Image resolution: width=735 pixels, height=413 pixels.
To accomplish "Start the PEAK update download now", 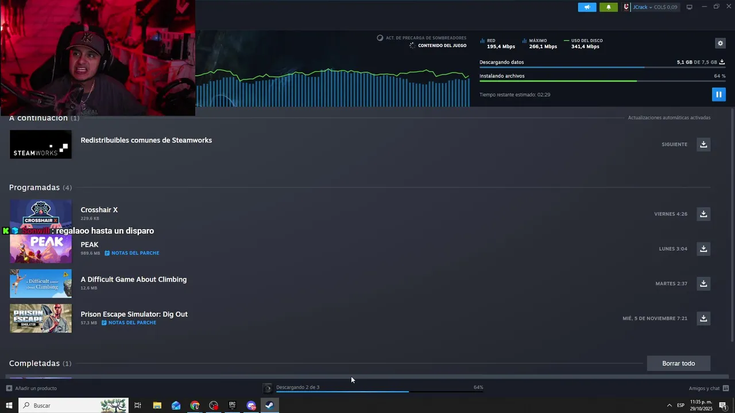I will pos(703,248).
